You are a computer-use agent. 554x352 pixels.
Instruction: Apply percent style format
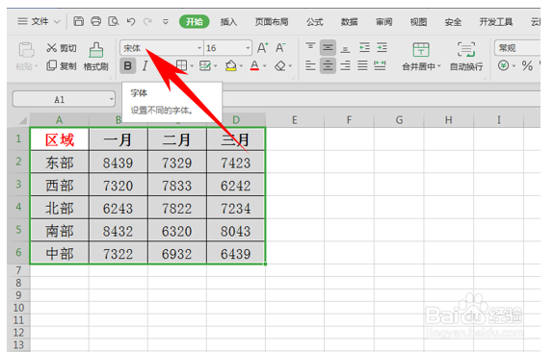click(527, 65)
